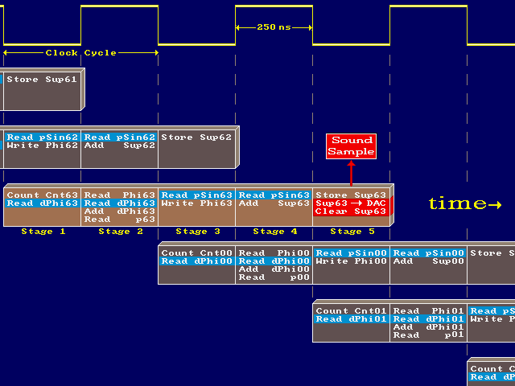Select the Add Sup00 entry
Screen dimensions: 515x386
pos(428,261)
